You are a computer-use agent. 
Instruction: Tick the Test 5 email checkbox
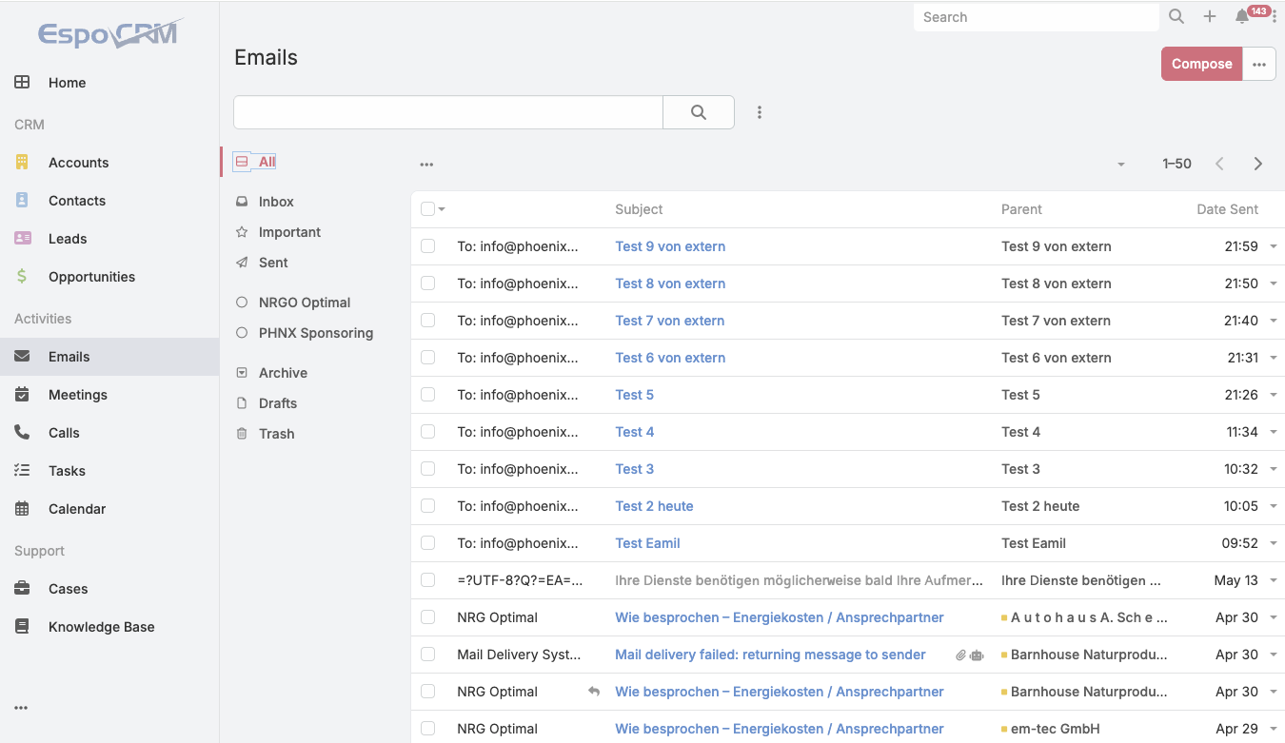point(427,395)
